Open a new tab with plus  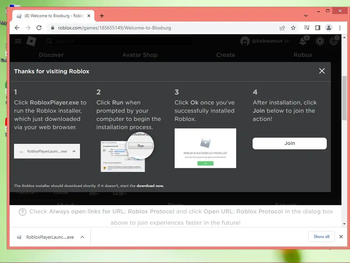[x=102, y=16]
